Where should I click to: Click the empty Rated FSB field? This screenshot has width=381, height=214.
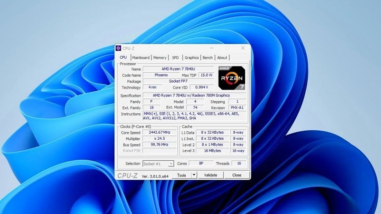click(160, 151)
